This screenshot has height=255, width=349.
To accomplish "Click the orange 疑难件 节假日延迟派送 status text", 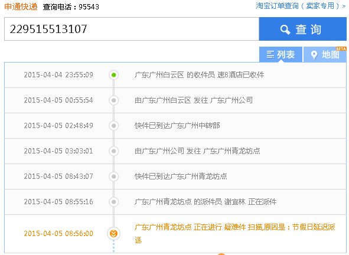I will (235, 233).
